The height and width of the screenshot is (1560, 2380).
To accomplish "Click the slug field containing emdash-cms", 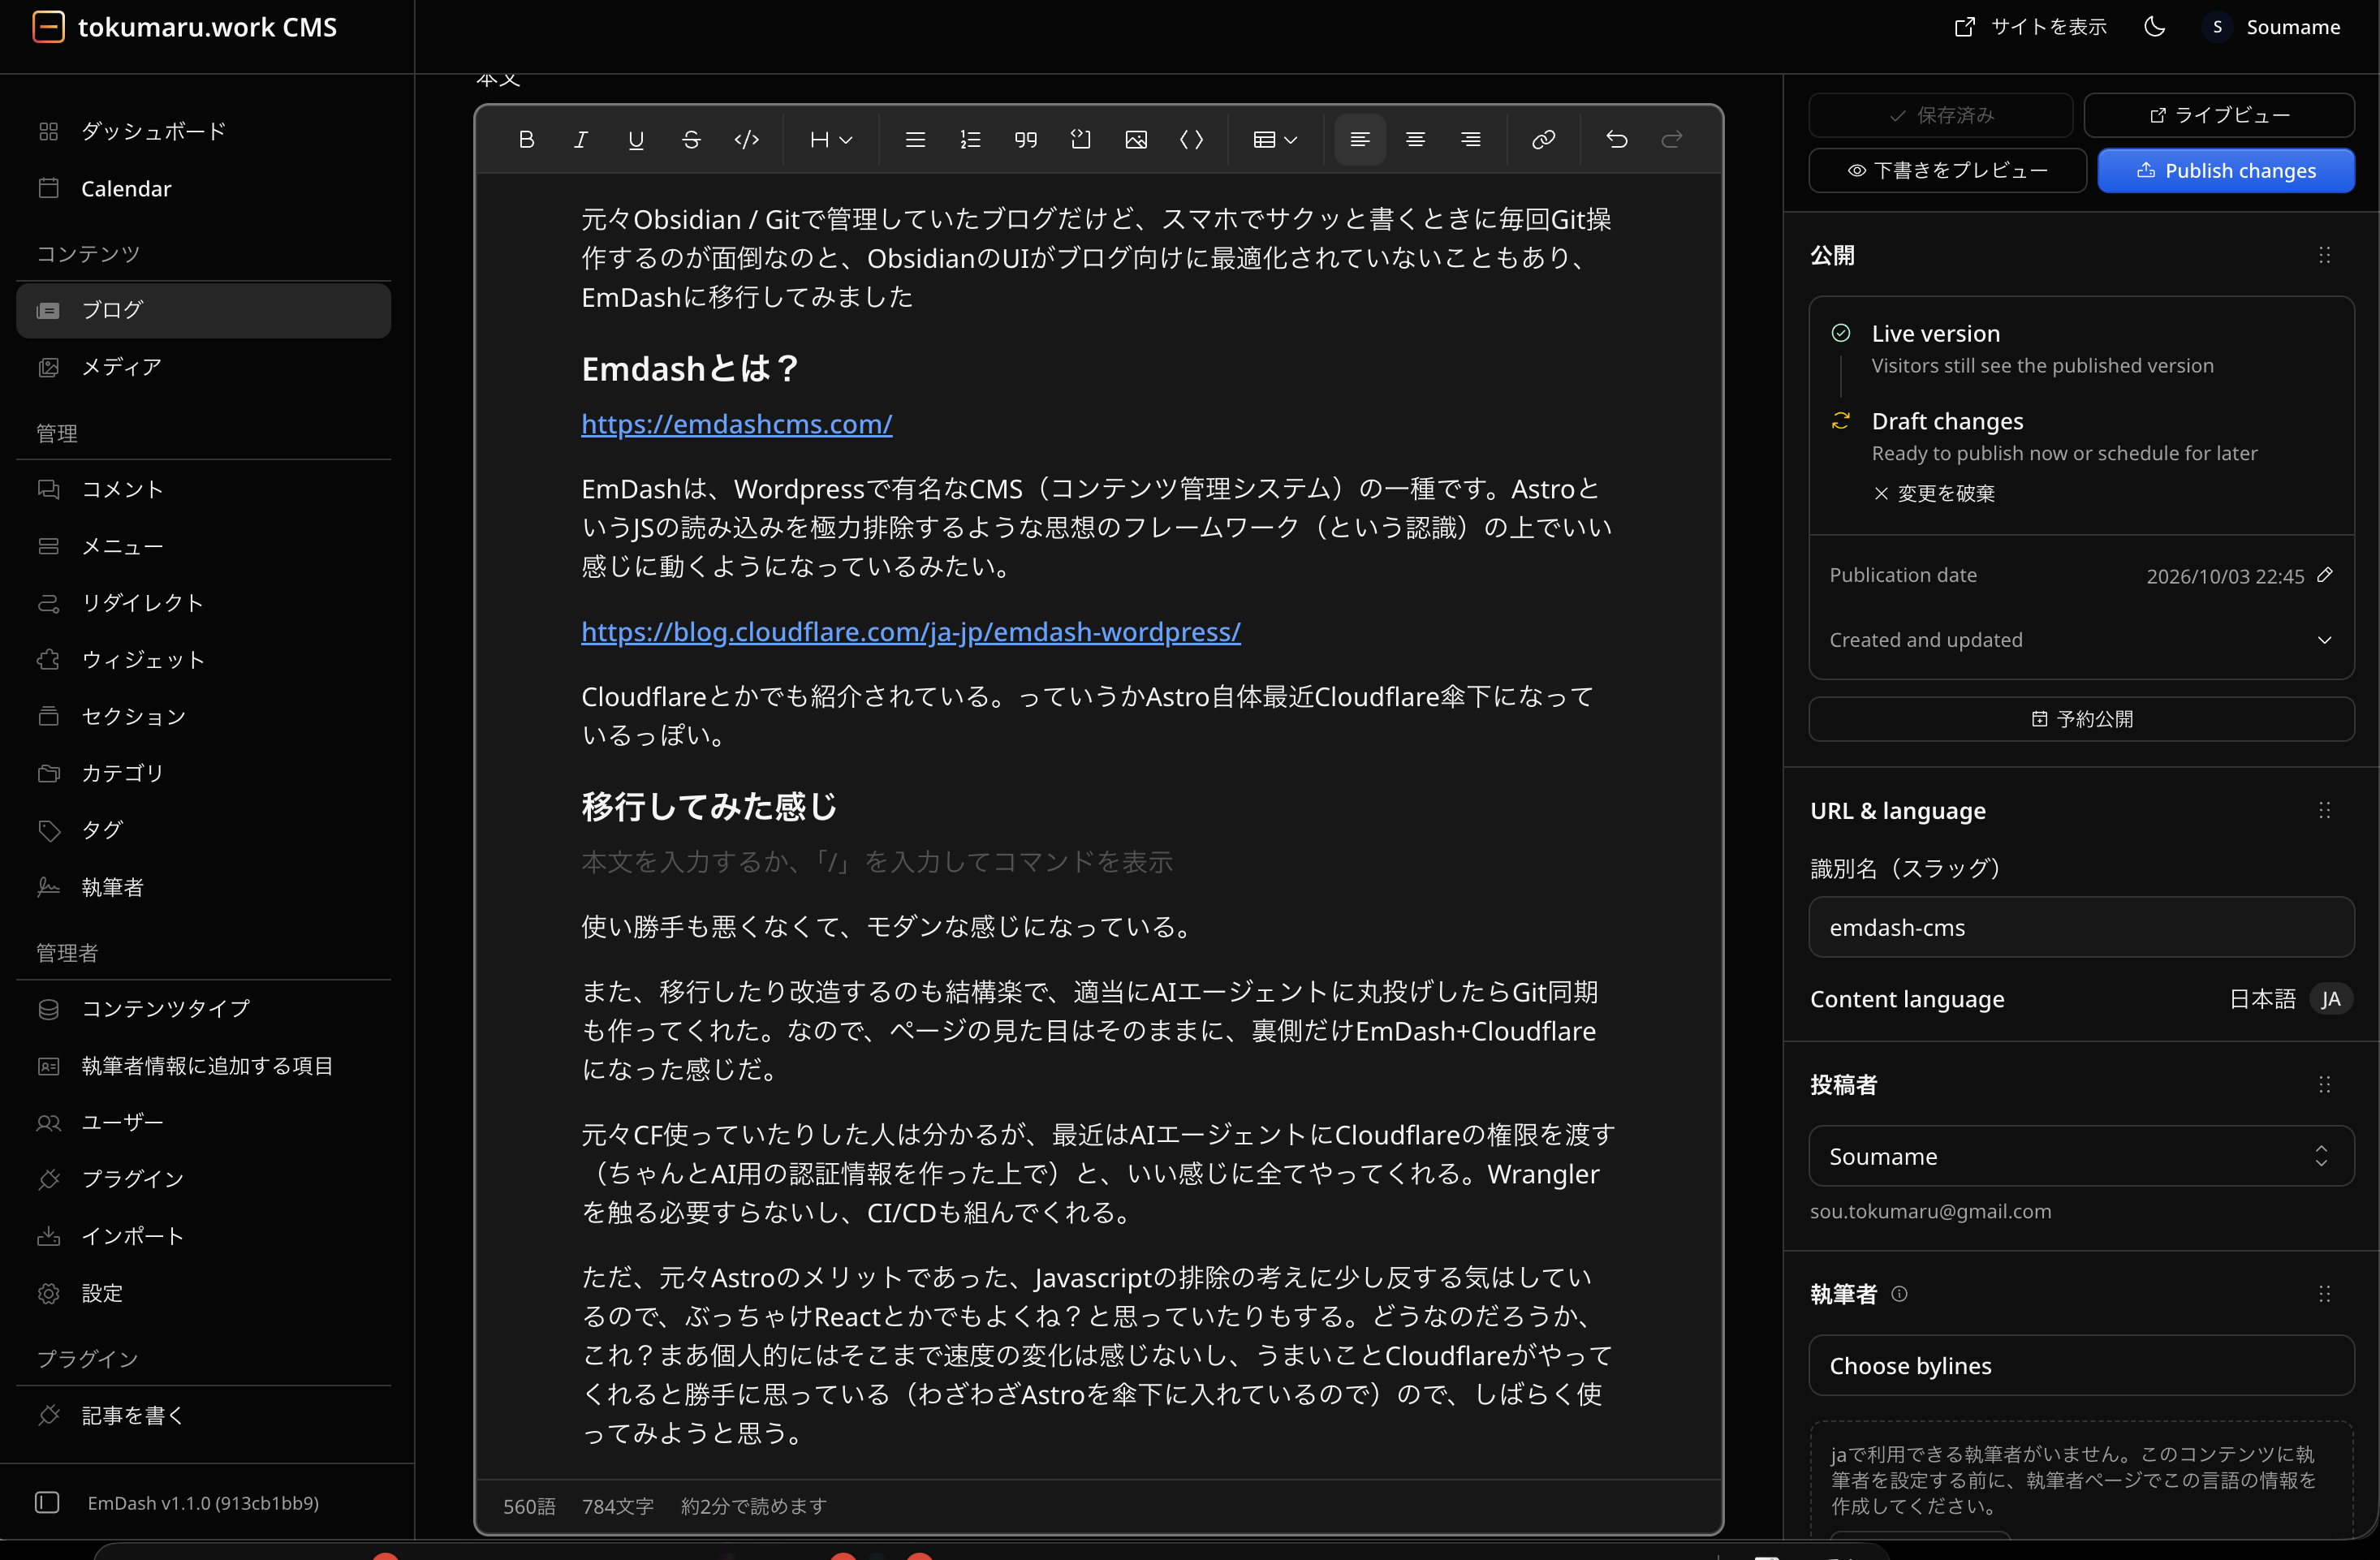I will tap(2081, 927).
